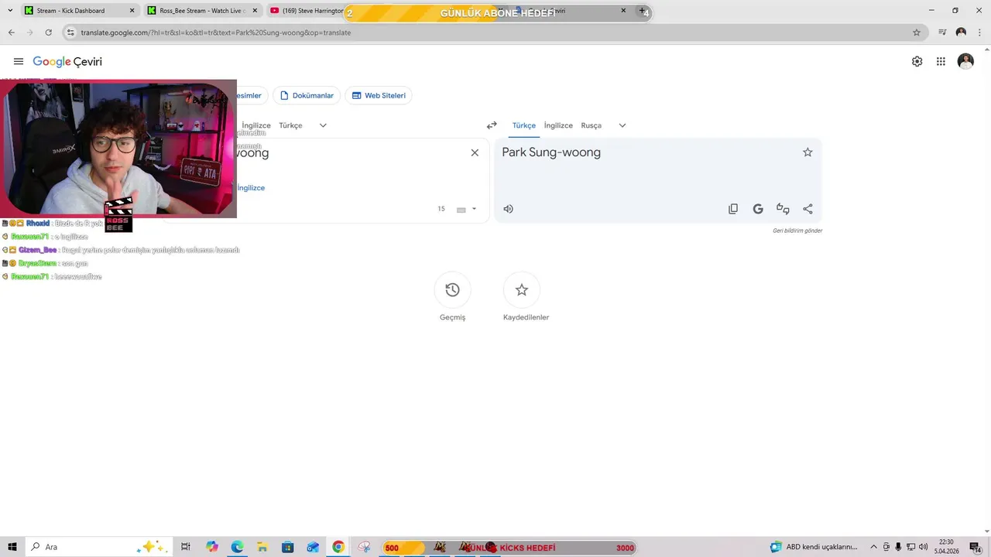Image resolution: width=991 pixels, height=557 pixels.
Task: Select Türkçe as the target language
Action: click(x=523, y=125)
